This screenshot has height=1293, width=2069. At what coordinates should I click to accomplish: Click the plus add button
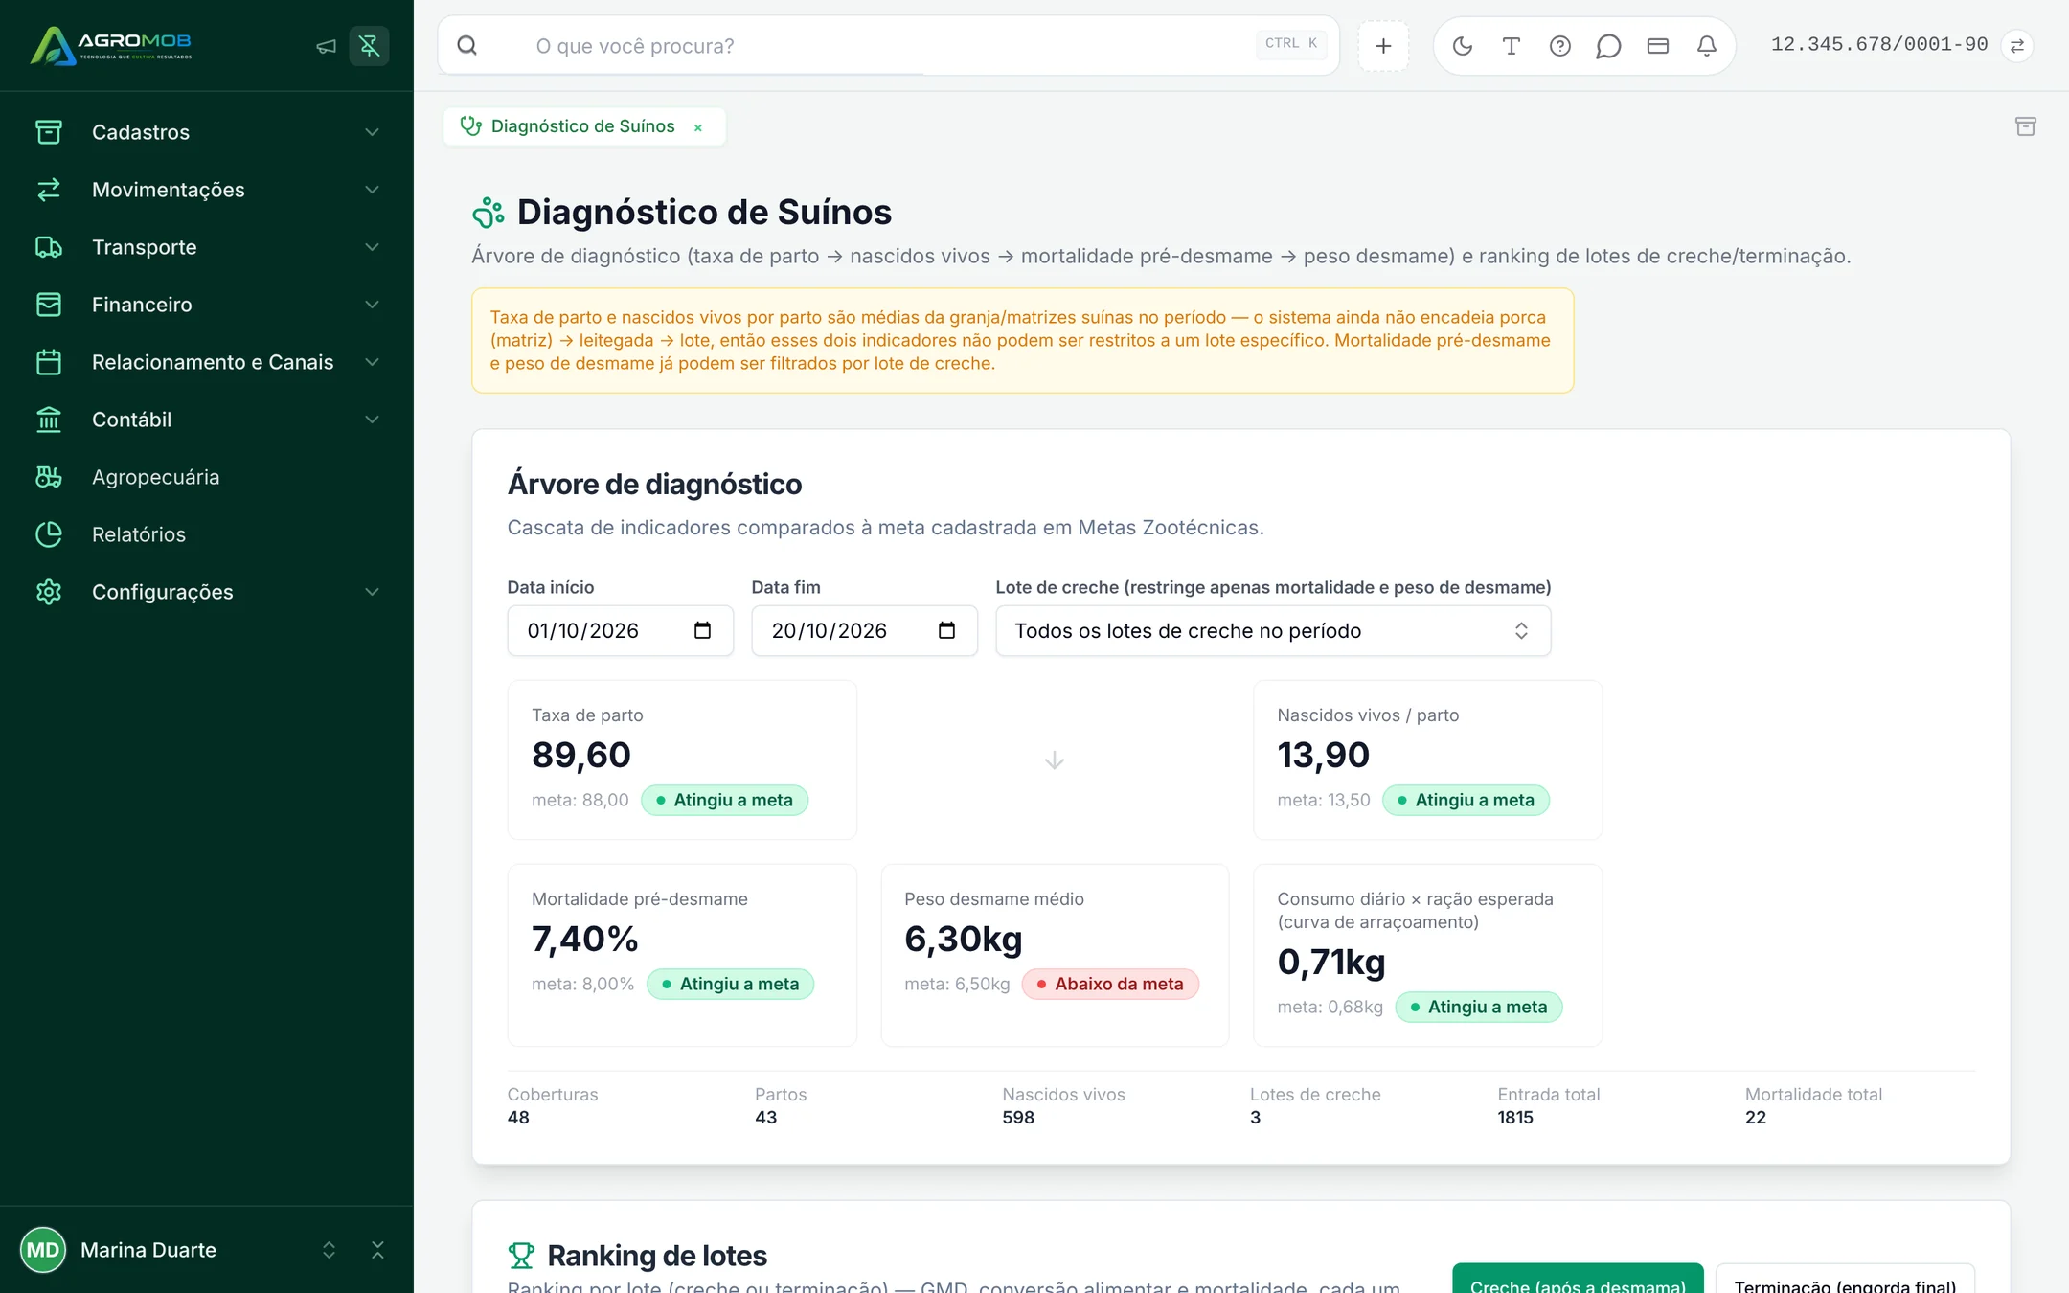1383,45
